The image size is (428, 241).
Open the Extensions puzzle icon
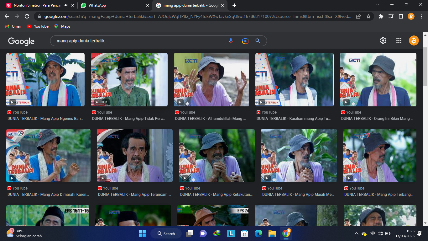[381, 17]
